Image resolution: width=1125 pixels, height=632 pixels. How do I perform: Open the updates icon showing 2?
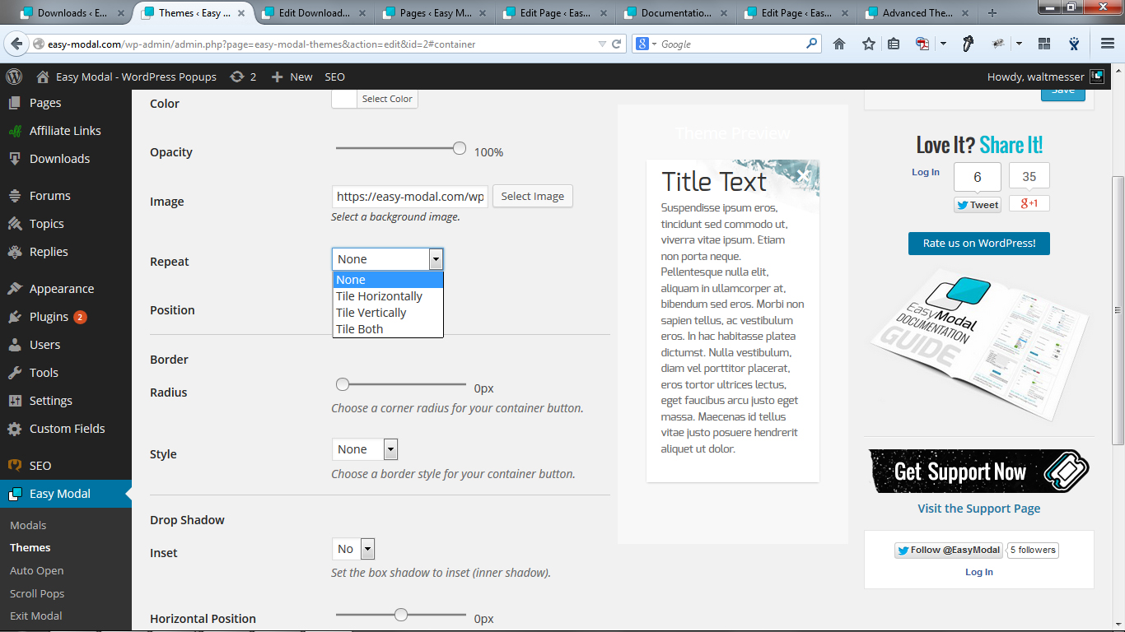click(243, 77)
